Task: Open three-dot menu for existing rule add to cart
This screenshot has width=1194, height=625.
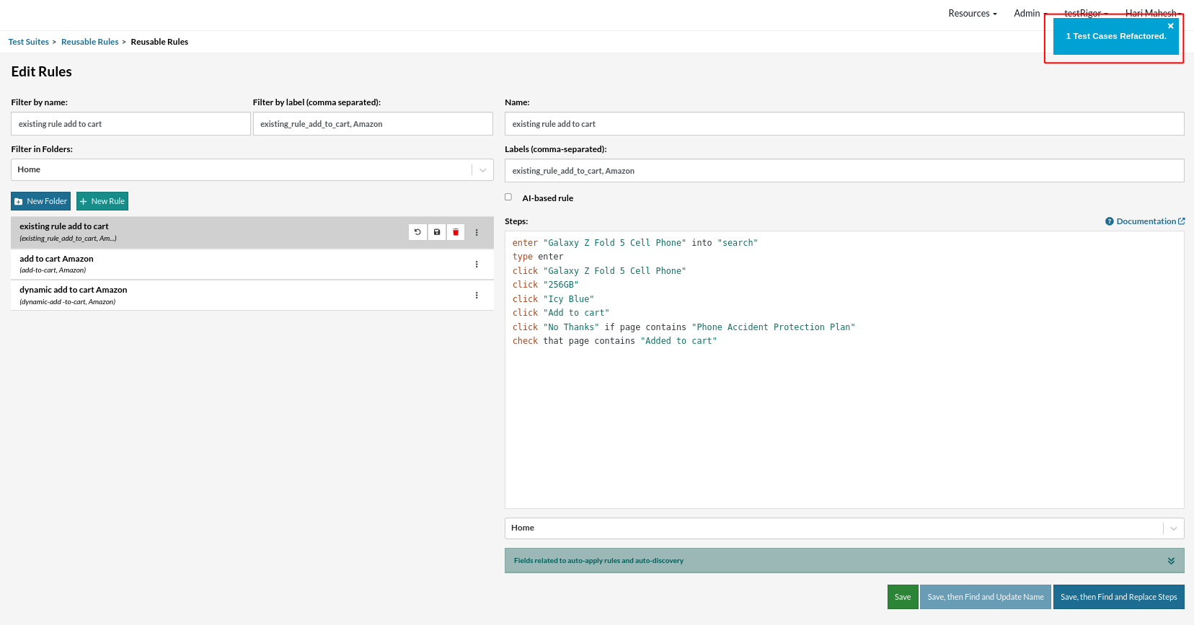Action: (477, 232)
